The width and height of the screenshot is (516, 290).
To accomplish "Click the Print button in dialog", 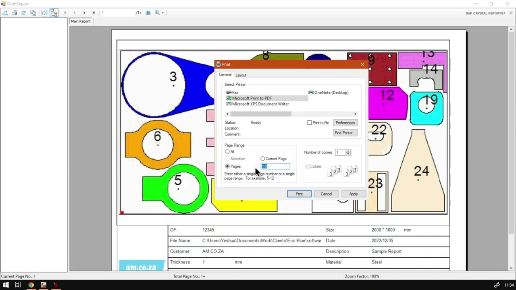I will click(x=299, y=194).
